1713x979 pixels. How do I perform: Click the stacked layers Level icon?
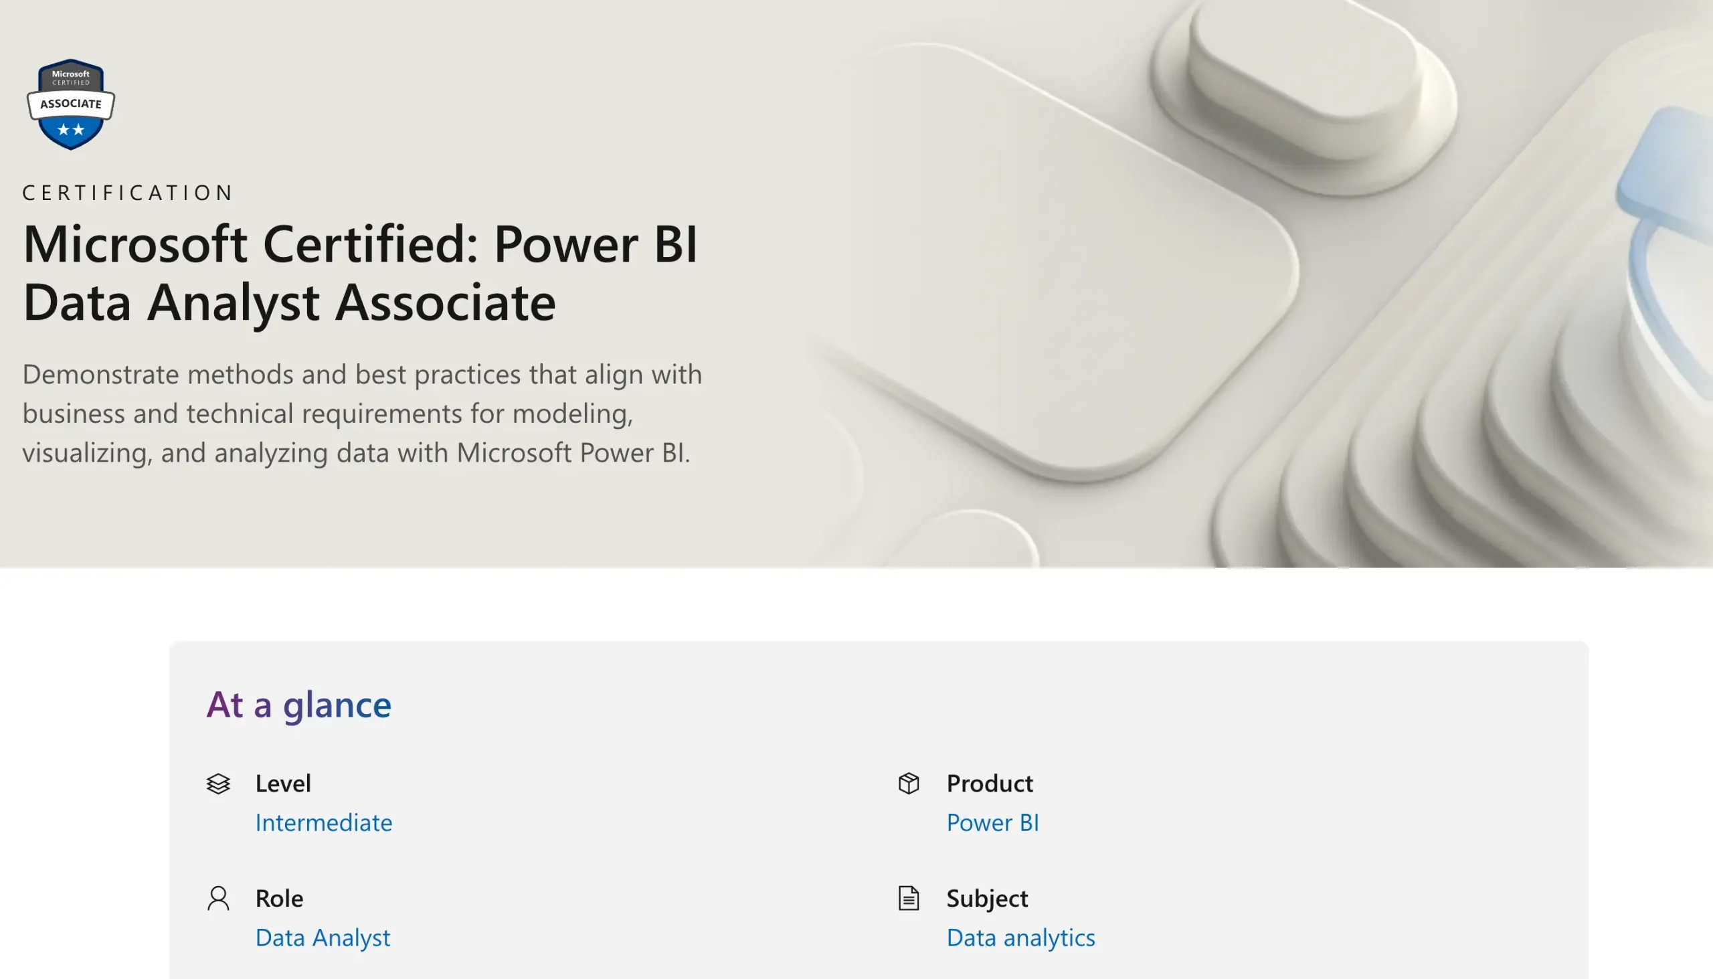click(218, 784)
